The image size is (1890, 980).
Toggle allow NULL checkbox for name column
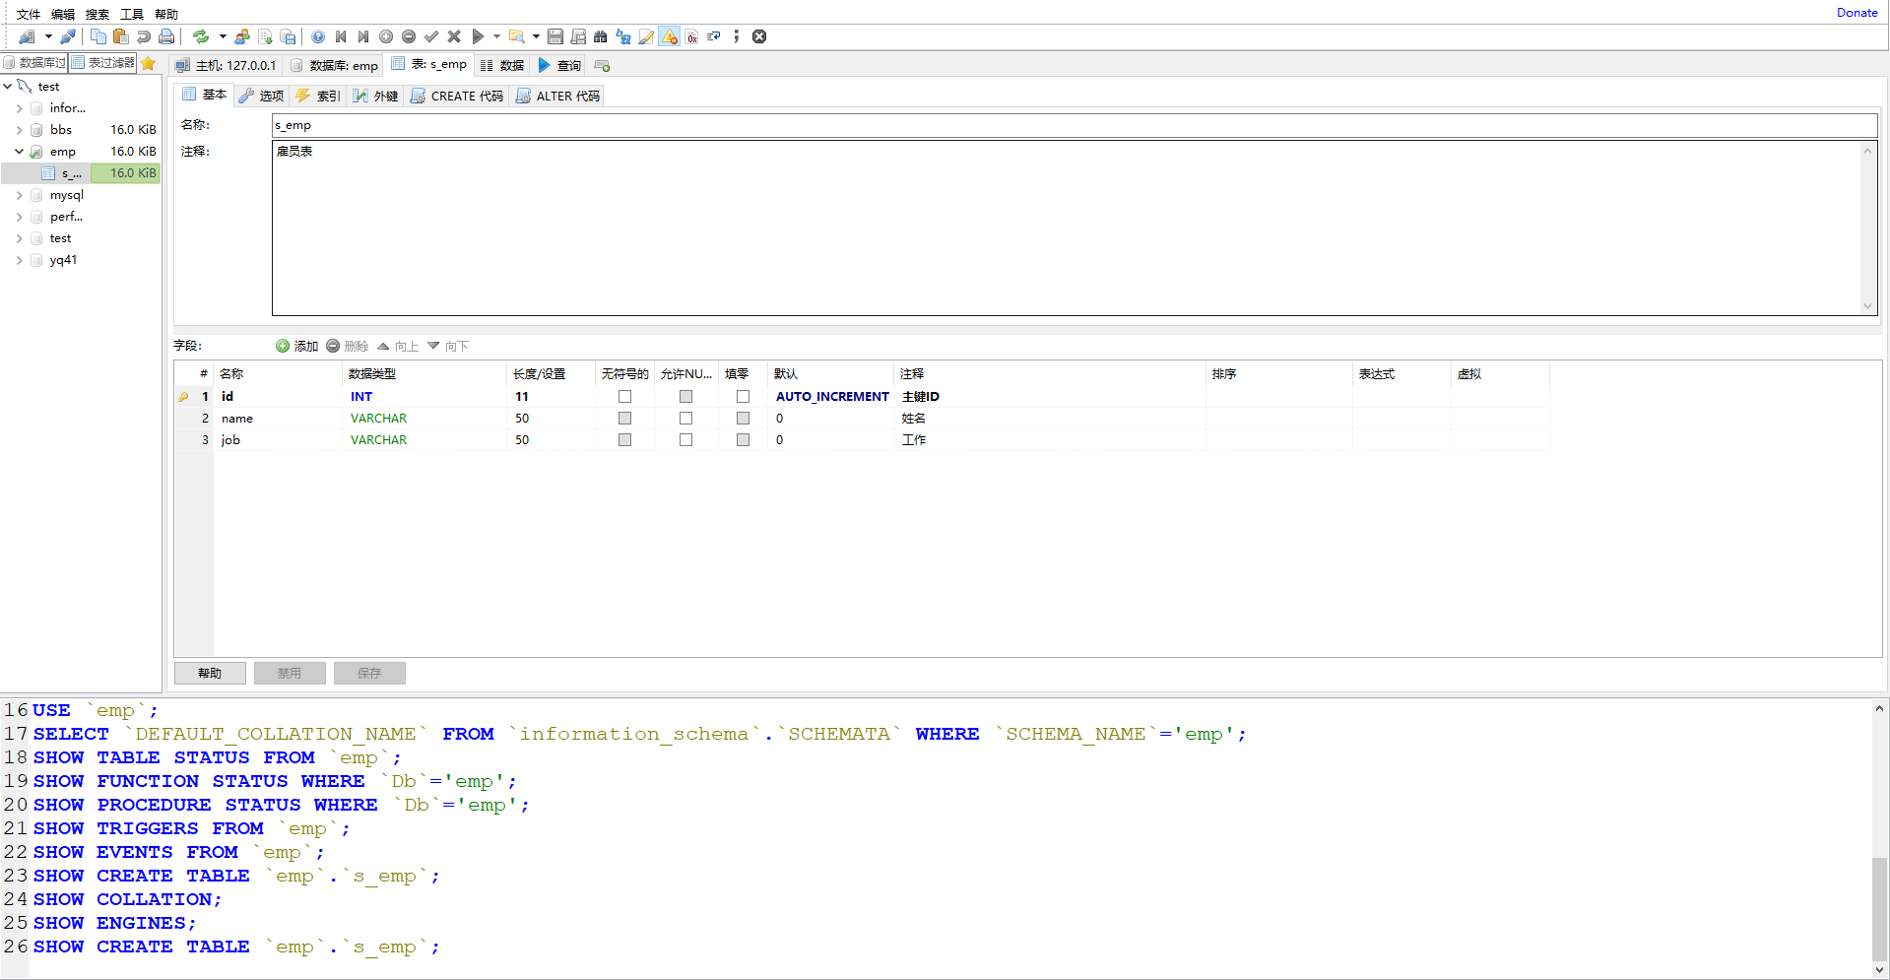click(x=685, y=419)
